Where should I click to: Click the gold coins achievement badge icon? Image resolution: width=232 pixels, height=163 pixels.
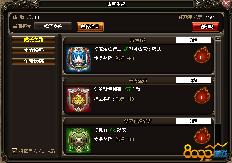79,100
